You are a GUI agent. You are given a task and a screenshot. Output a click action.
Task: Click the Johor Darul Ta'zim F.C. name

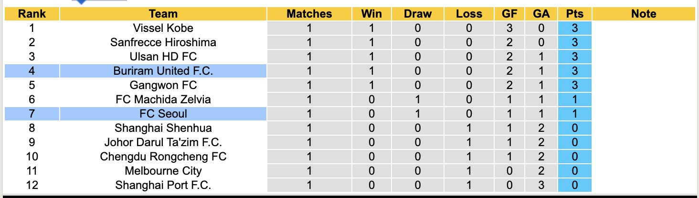[x=163, y=142]
